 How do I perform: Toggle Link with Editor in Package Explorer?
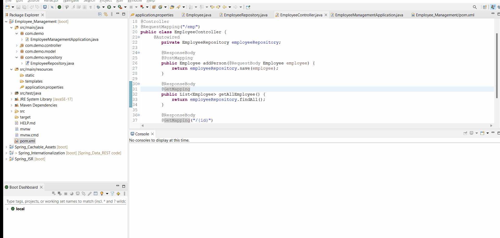coord(106,14)
